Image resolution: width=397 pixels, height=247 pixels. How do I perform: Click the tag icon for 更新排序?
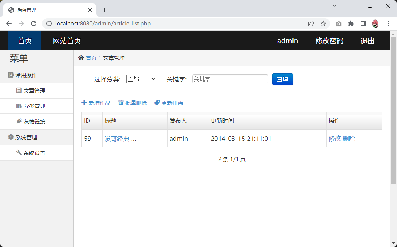click(x=157, y=103)
